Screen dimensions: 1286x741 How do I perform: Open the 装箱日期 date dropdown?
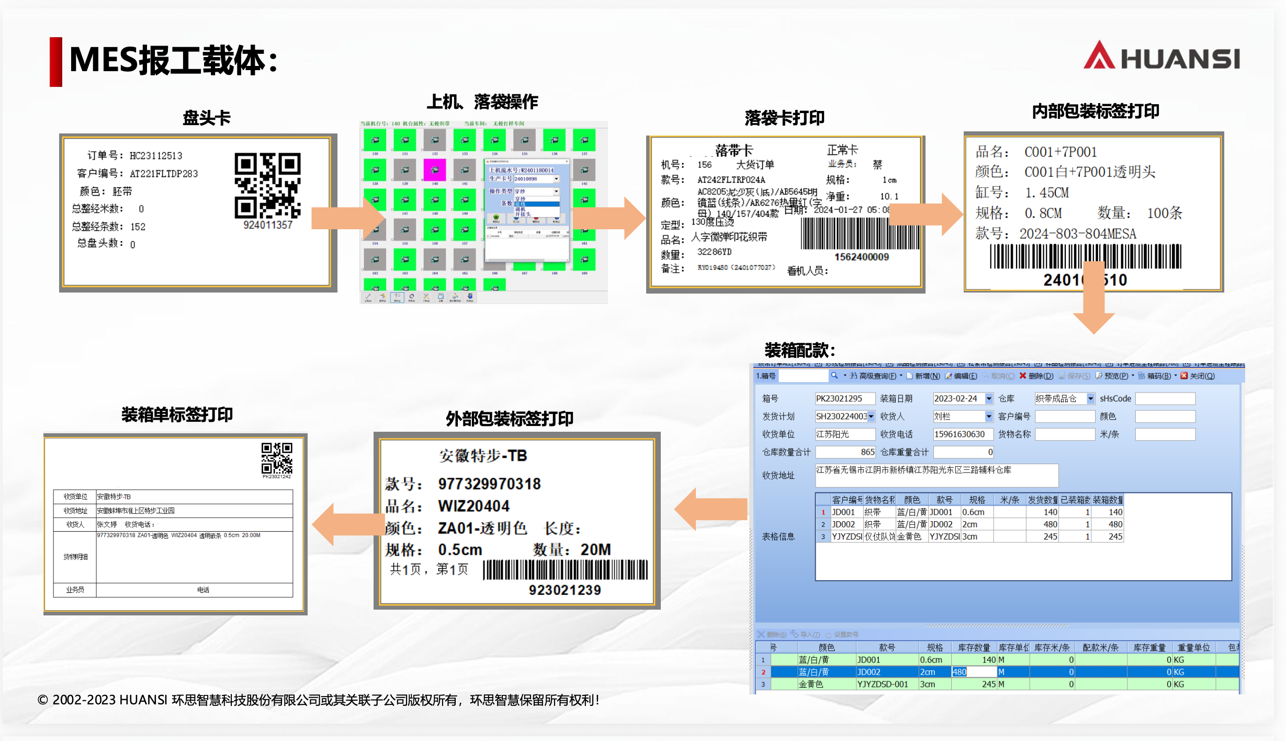pos(989,399)
